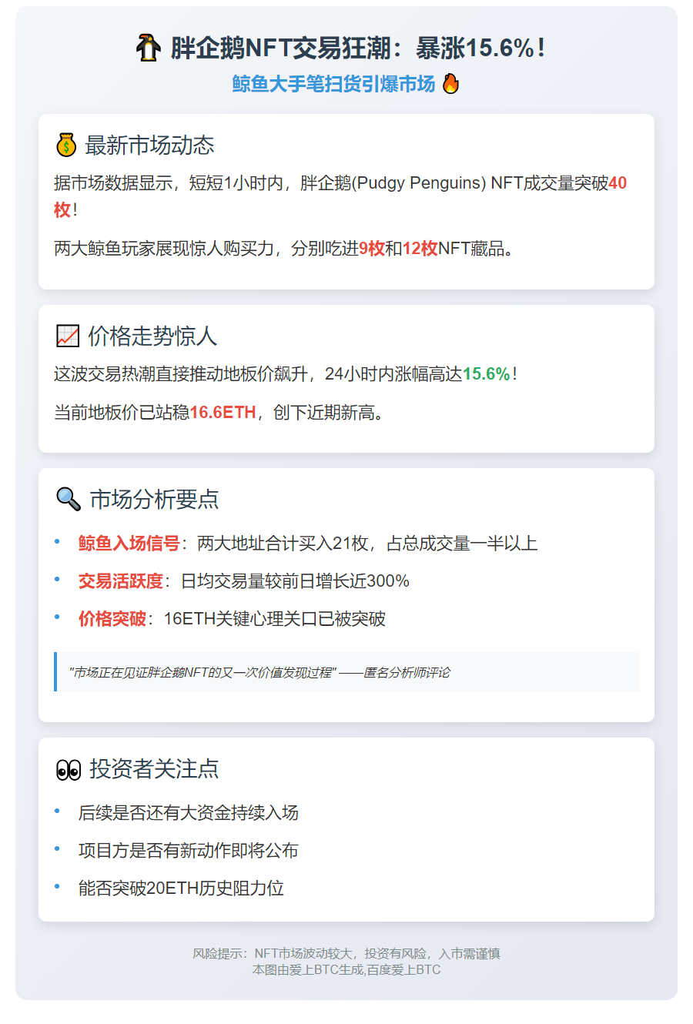Image resolution: width=693 pixels, height=1024 pixels.
Task: Click the fire emoji after the subtitle
Action: click(x=450, y=84)
